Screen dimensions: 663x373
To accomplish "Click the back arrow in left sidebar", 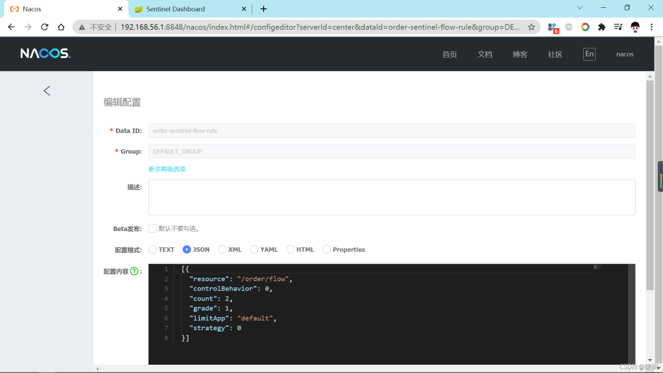I will coord(47,91).
